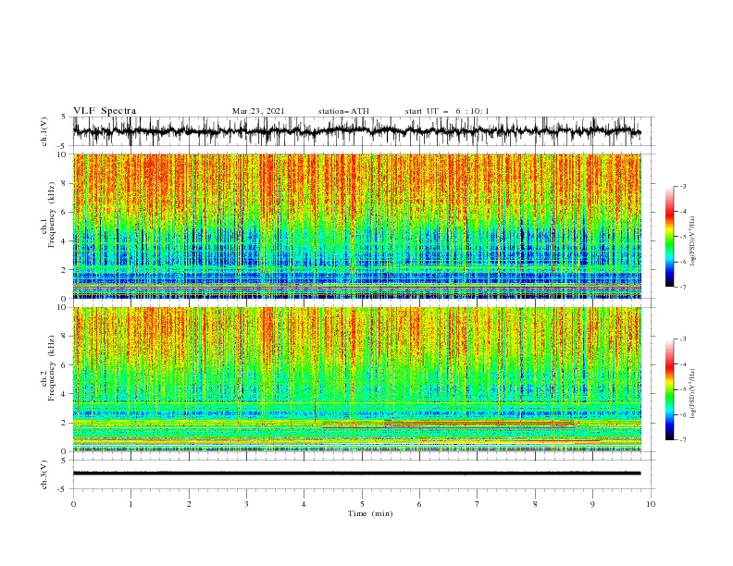Click the "-3" label on the ch.1 color bar
The height and width of the screenshot is (566, 733).
[x=682, y=186]
